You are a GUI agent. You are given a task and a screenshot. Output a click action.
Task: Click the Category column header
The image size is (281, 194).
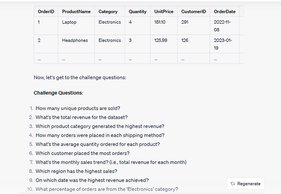(108, 12)
